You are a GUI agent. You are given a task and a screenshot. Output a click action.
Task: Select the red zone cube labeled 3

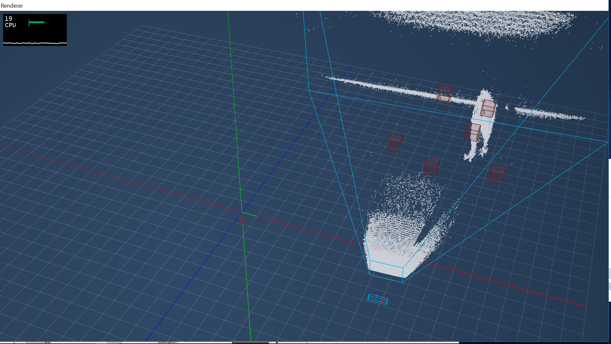(488, 108)
